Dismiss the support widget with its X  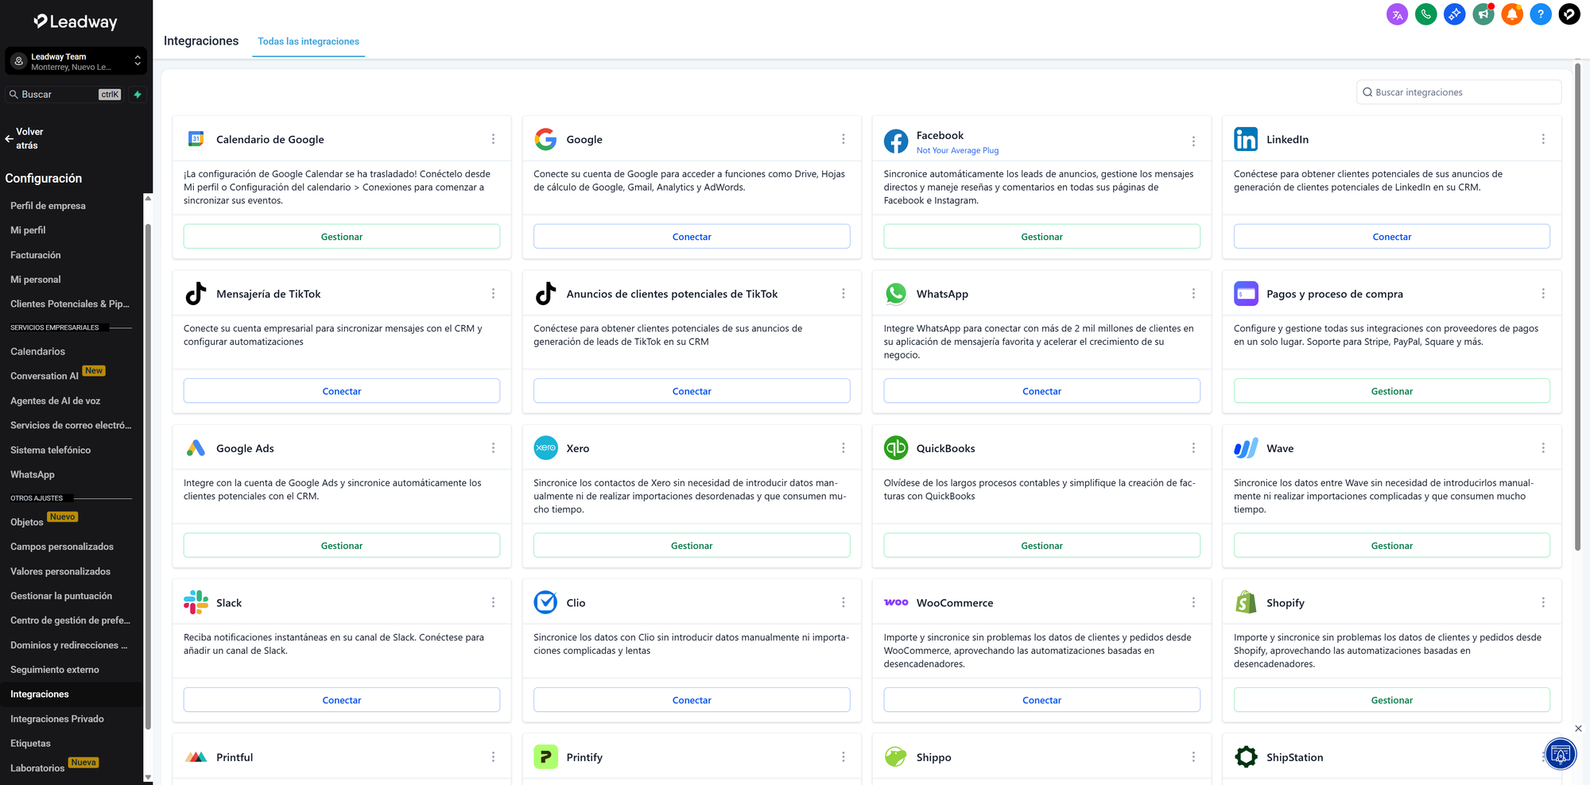[x=1578, y=729]
